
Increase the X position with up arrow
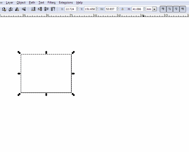point(77,8)
